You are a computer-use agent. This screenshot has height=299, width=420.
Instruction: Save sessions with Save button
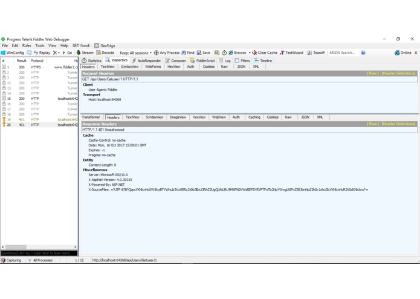[x=204, y=53]
